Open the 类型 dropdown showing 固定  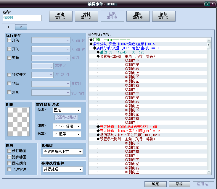[x=67, y=110]
